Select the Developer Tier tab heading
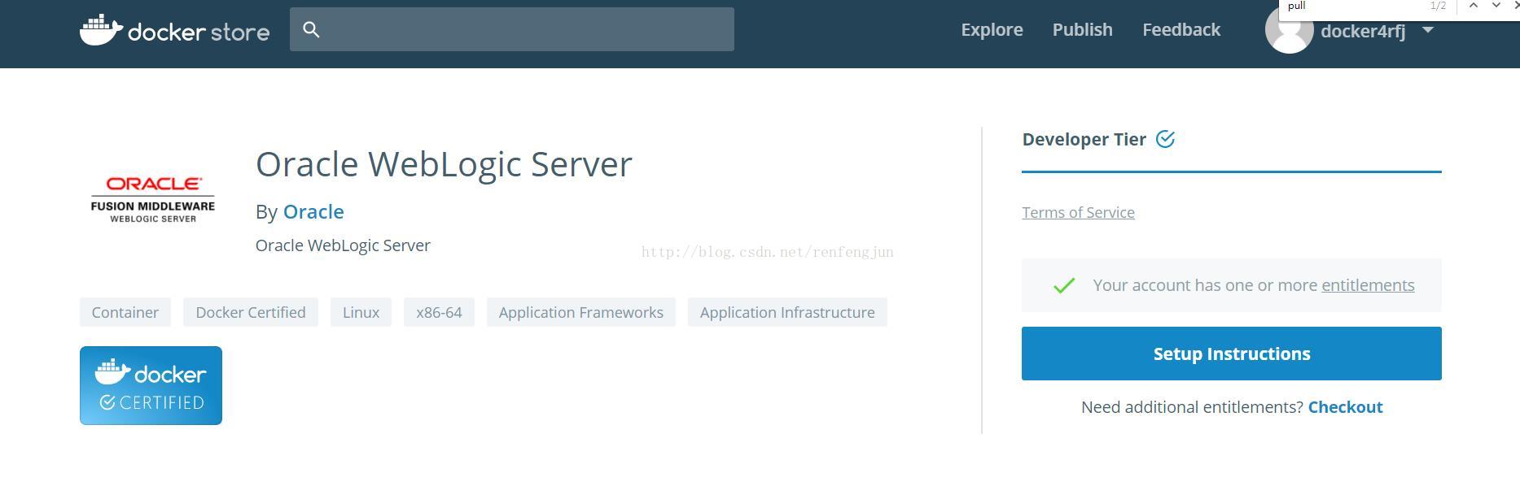 (x=1084, y=139)
